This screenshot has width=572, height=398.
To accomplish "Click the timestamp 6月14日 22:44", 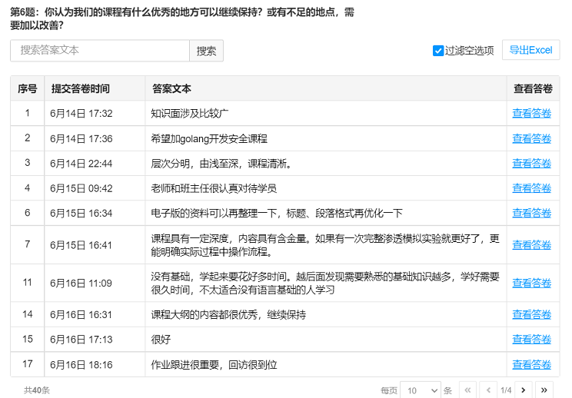I will (81, 164).
